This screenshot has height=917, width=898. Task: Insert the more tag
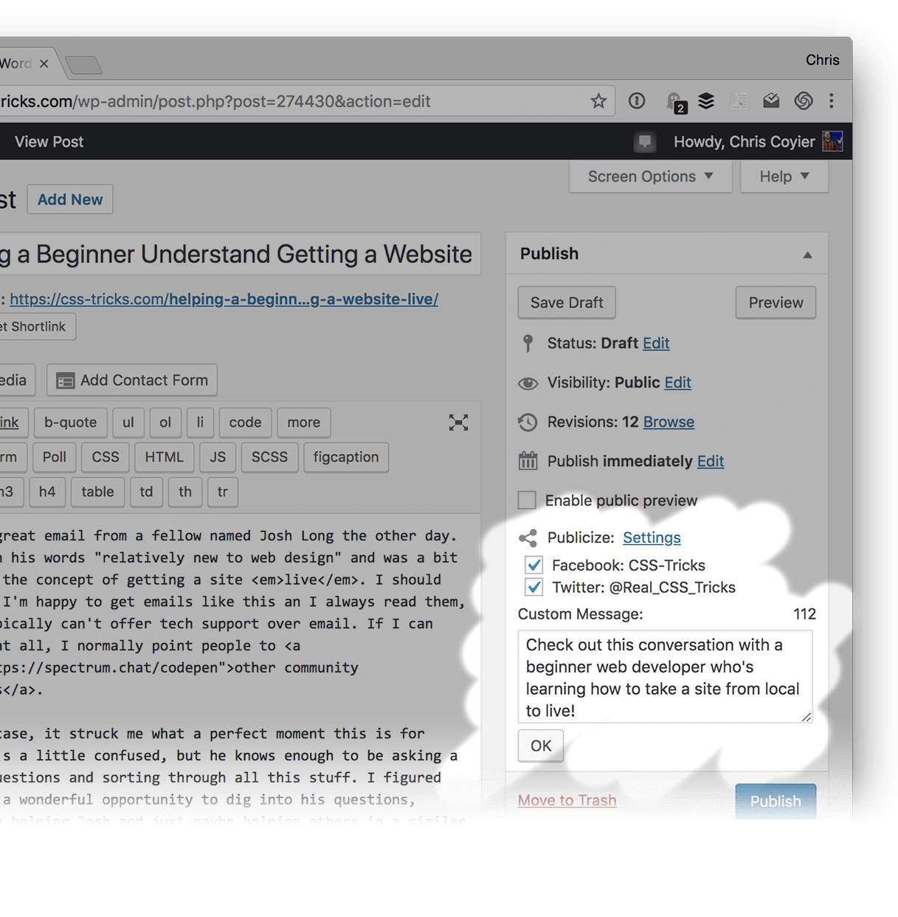(x=303, y=422)
